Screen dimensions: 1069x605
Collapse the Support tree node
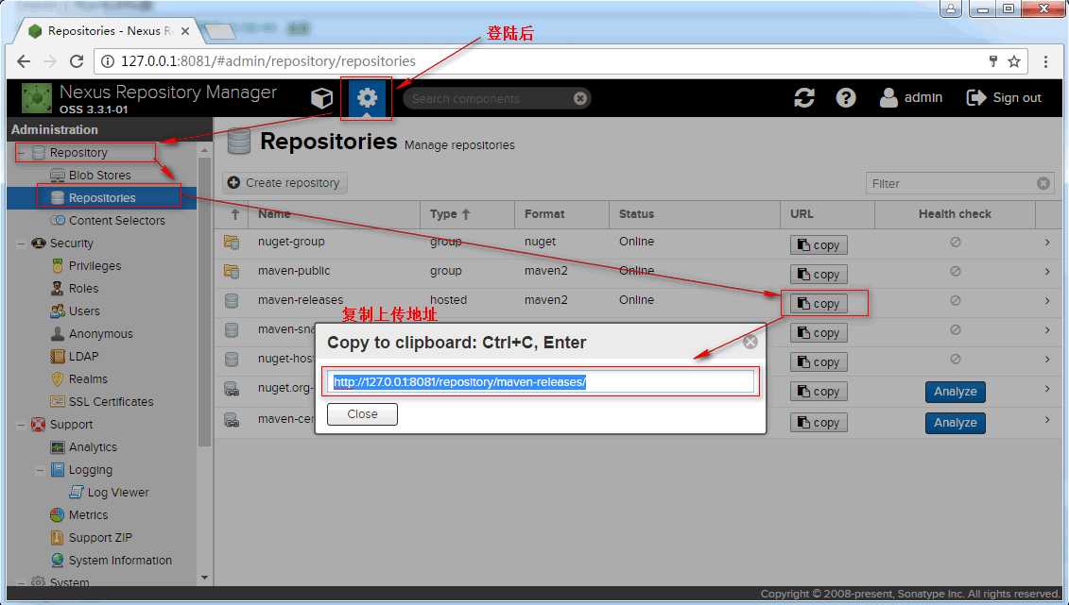[x=21, y=425]
